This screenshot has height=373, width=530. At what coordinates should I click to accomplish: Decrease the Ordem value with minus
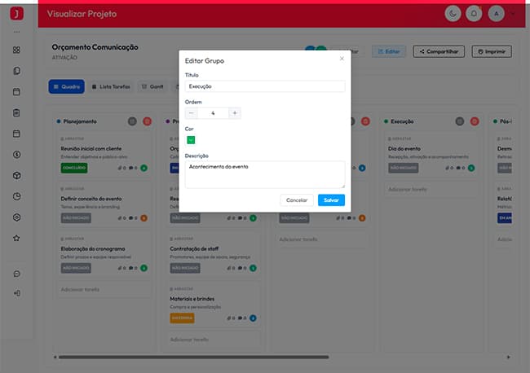click(x=192, y=113)
